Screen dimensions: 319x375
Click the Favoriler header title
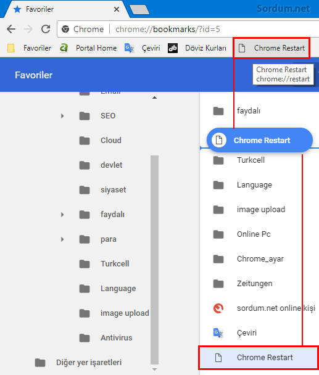click(34, 75)
